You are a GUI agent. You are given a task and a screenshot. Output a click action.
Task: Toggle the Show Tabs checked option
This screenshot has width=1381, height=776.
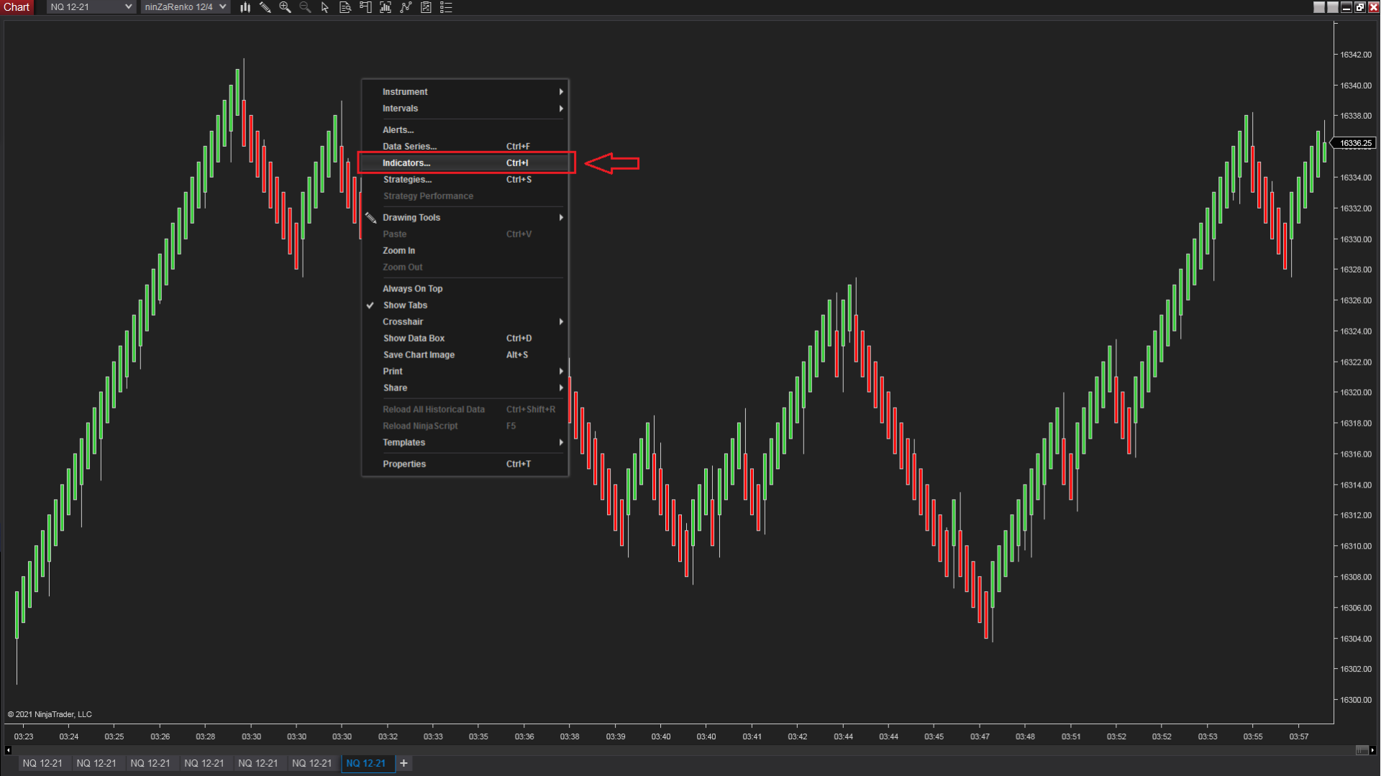405,305
